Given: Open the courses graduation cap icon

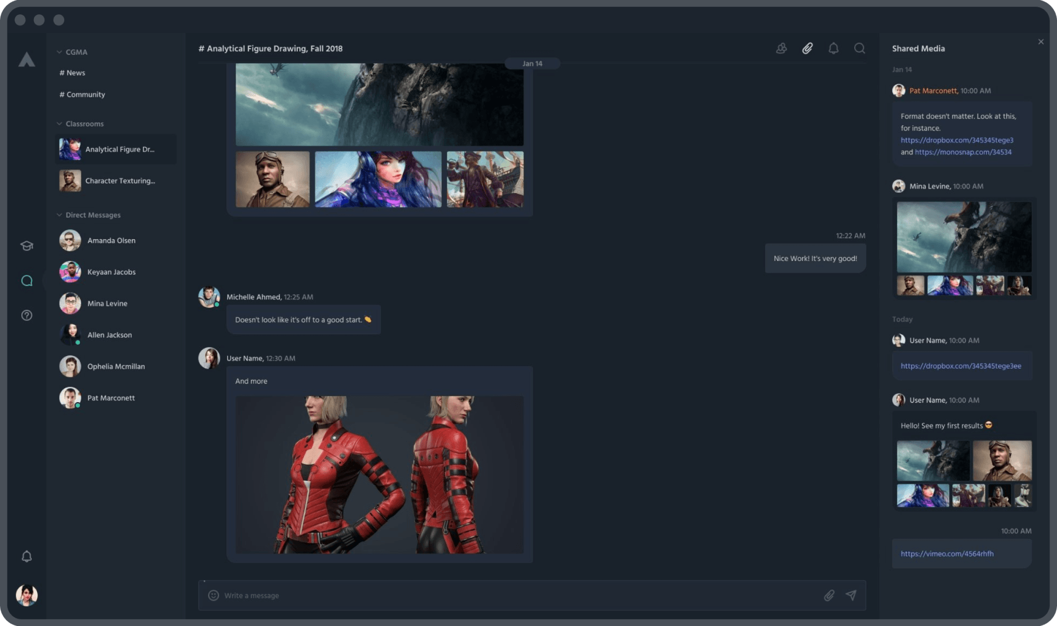Looking at the screenshot, I should click(x=27, y=246).
